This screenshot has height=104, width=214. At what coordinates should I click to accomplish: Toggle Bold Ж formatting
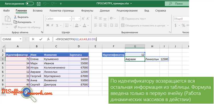click(x=48, y=25)
